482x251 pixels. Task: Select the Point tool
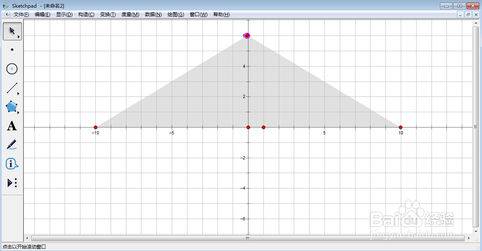12,50
